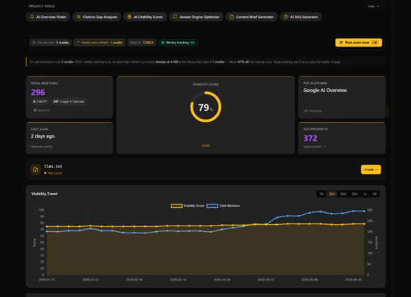411x297 pixels.
Task: Click Create button for llms.txt
Action: click(x=371, y=170)
